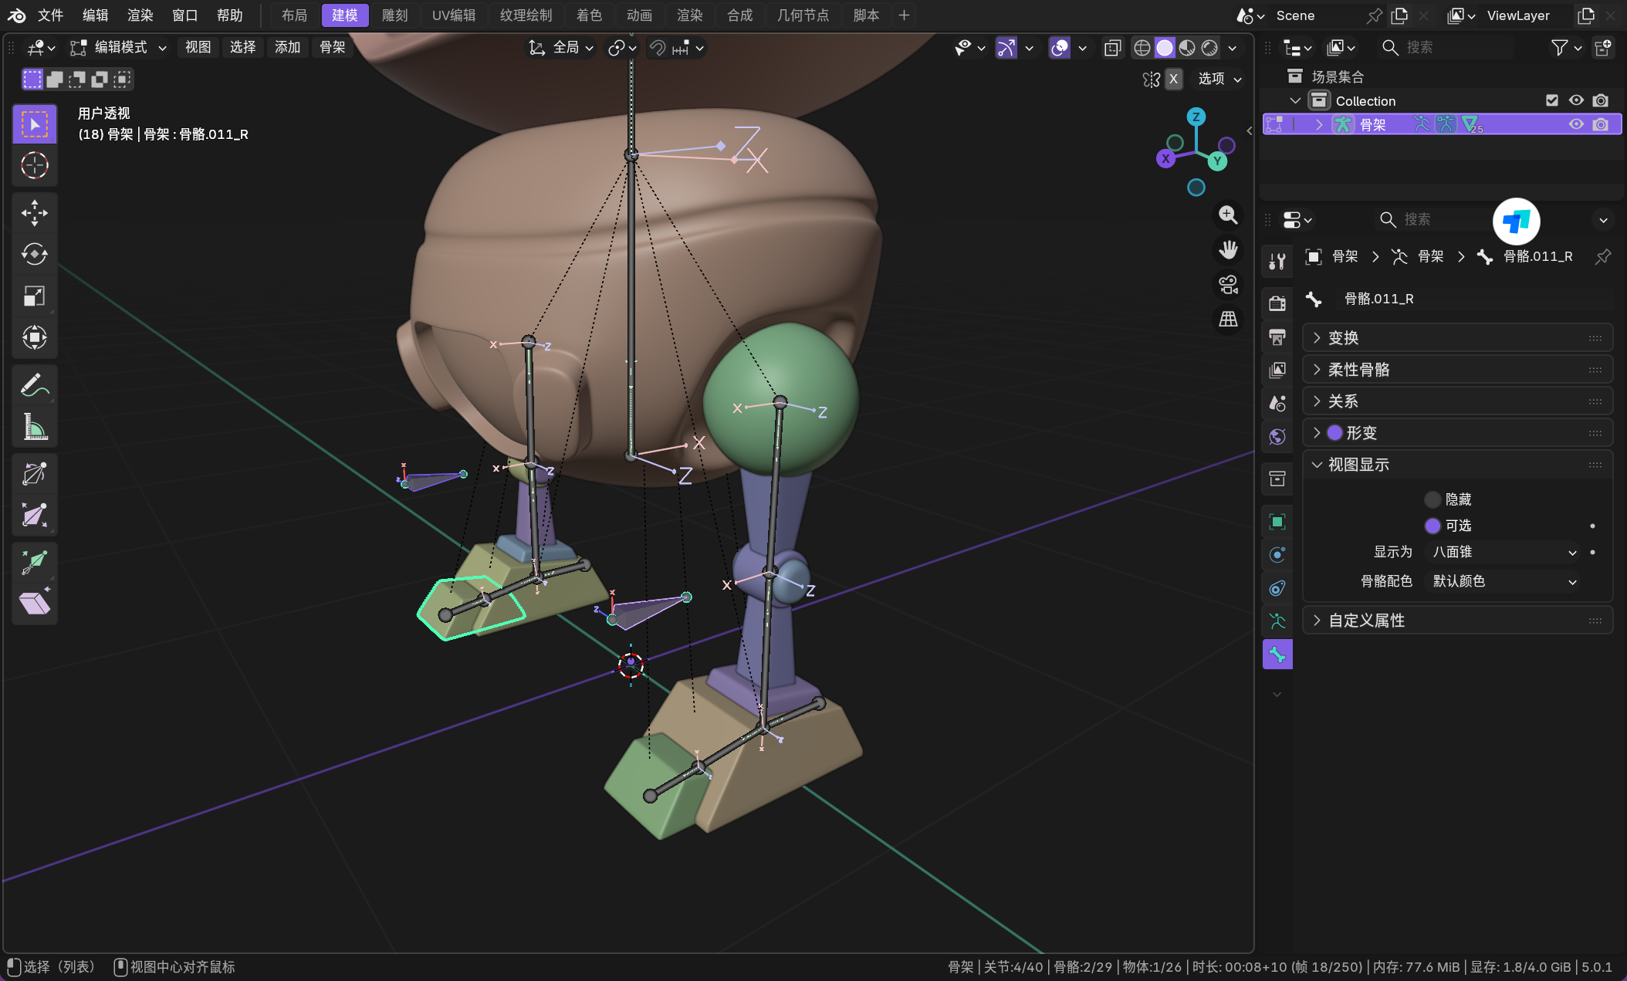Open the Bone properties tab
The height and width of the screenshot is (981, 1627).
point(1277,655)
